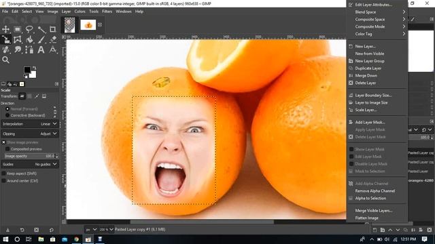Select the Eraser tool
This screenshot has width=435, height=244.
coord(53,39)
